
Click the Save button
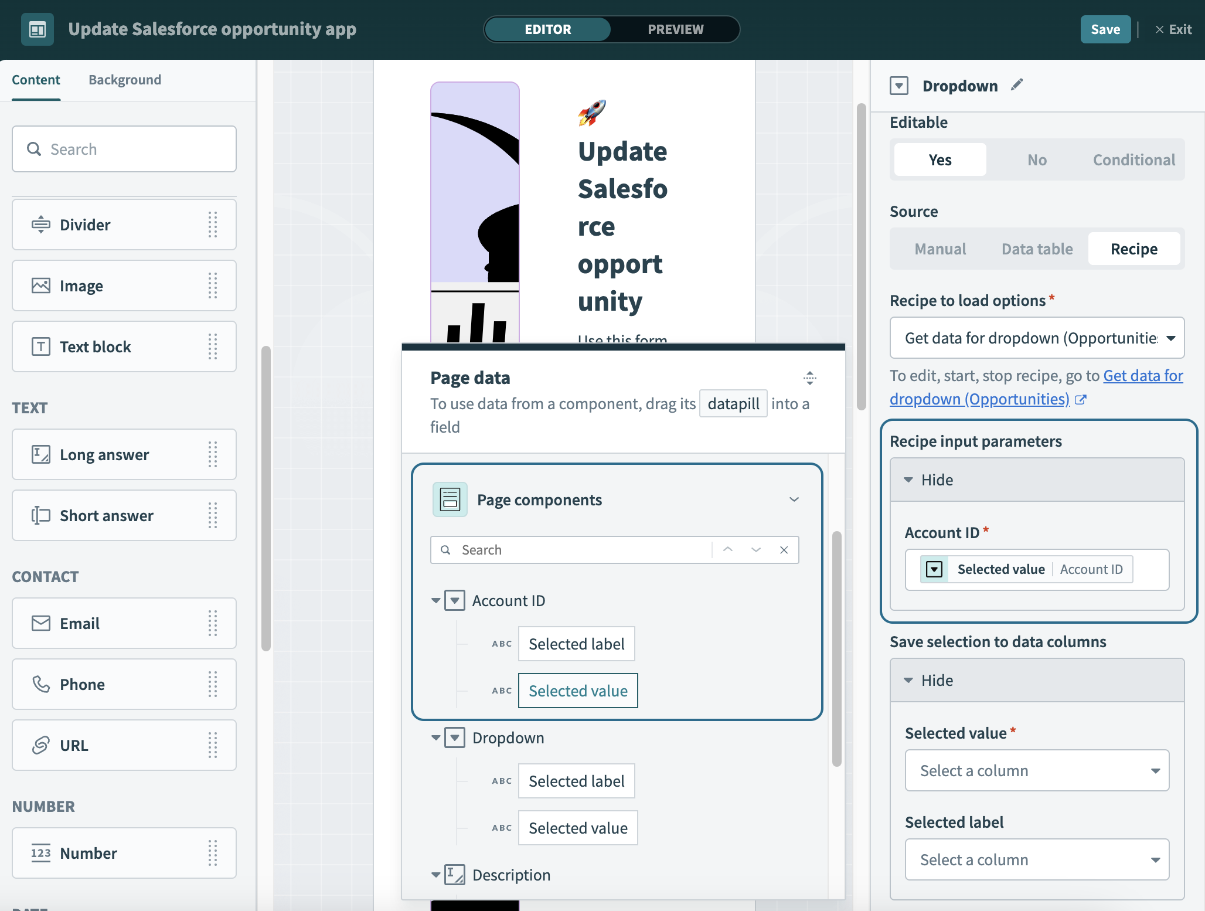[1105, 29]
